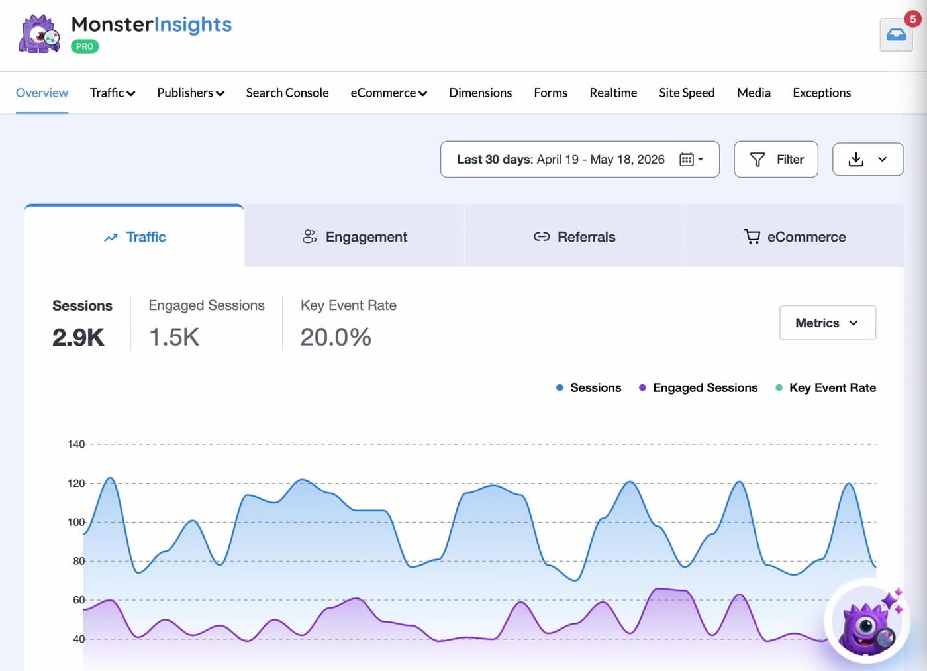This screenshot has height=671, width=927.
Task: Click the 100 y-axis label
Action: [76, 522]
